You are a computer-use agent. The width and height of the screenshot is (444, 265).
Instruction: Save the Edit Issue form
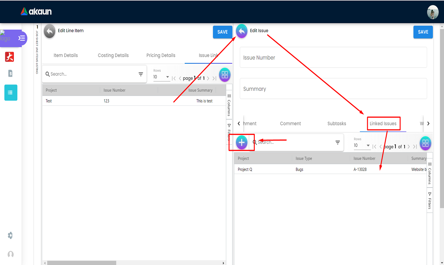point(423,32)
